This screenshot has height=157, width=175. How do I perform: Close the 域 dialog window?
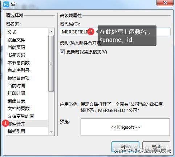click(165, 3)
